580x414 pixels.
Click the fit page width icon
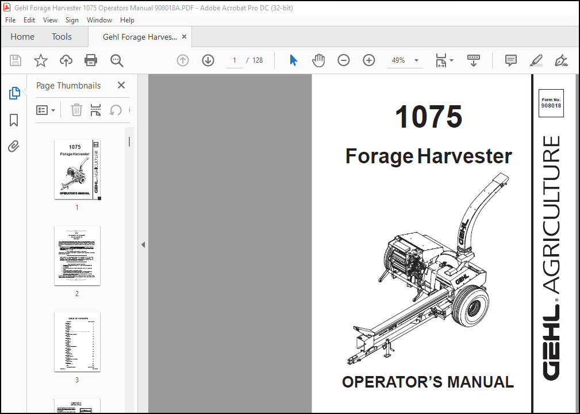(x=441, y=60)
